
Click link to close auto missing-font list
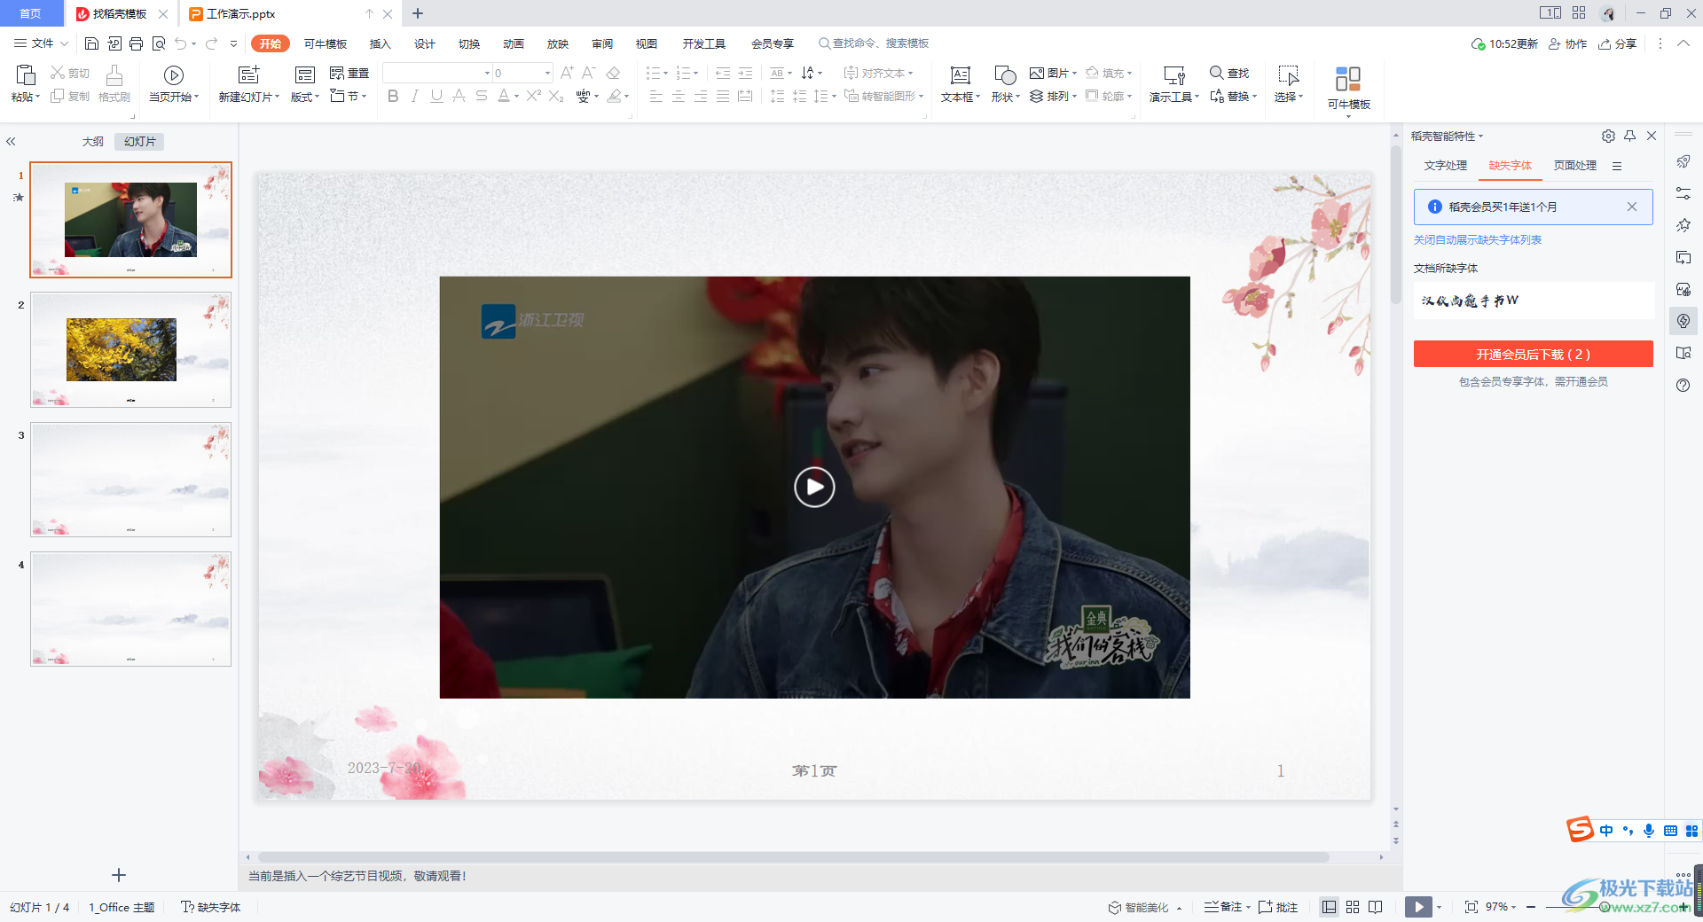pyautogui.click(x=1478, y=240)
